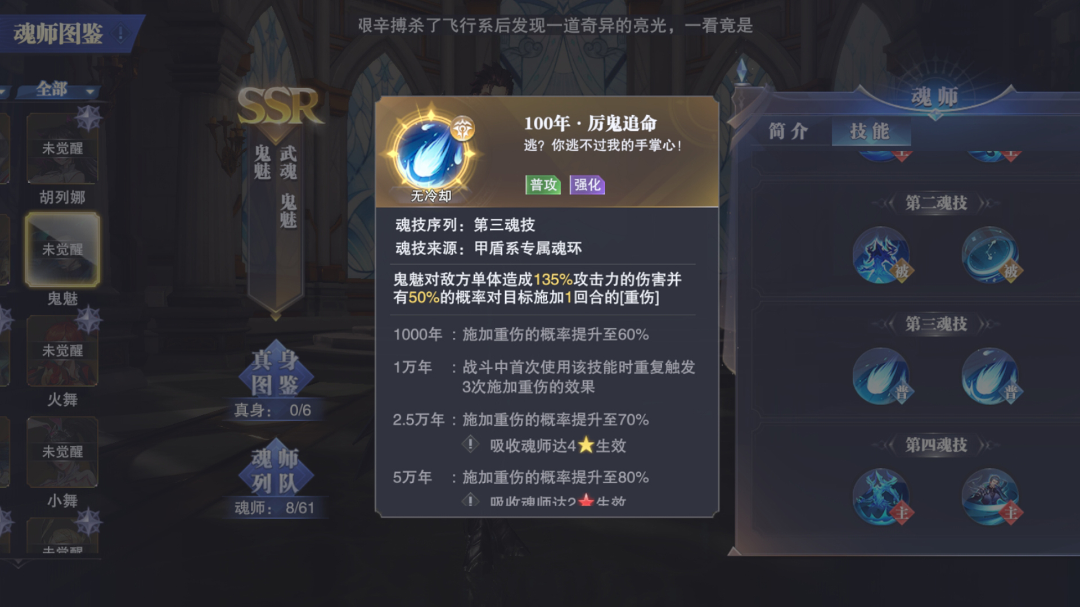Select the right 第三魂技 normal attack icon

(x=990, y=376)
